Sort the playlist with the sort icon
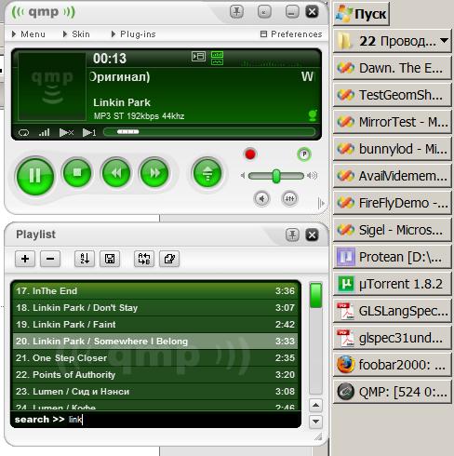Image resolution: width=454 pixels, height=456 pixels. click(x=85, y=259)
